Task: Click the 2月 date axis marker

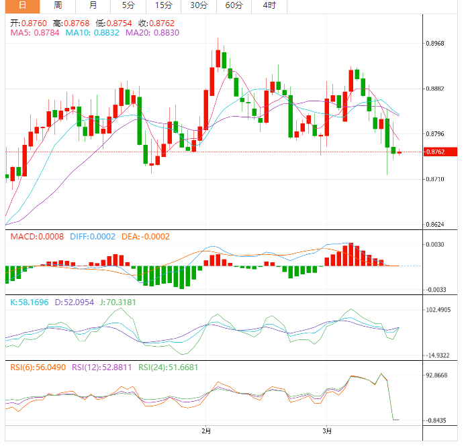Action: point(206,431)
